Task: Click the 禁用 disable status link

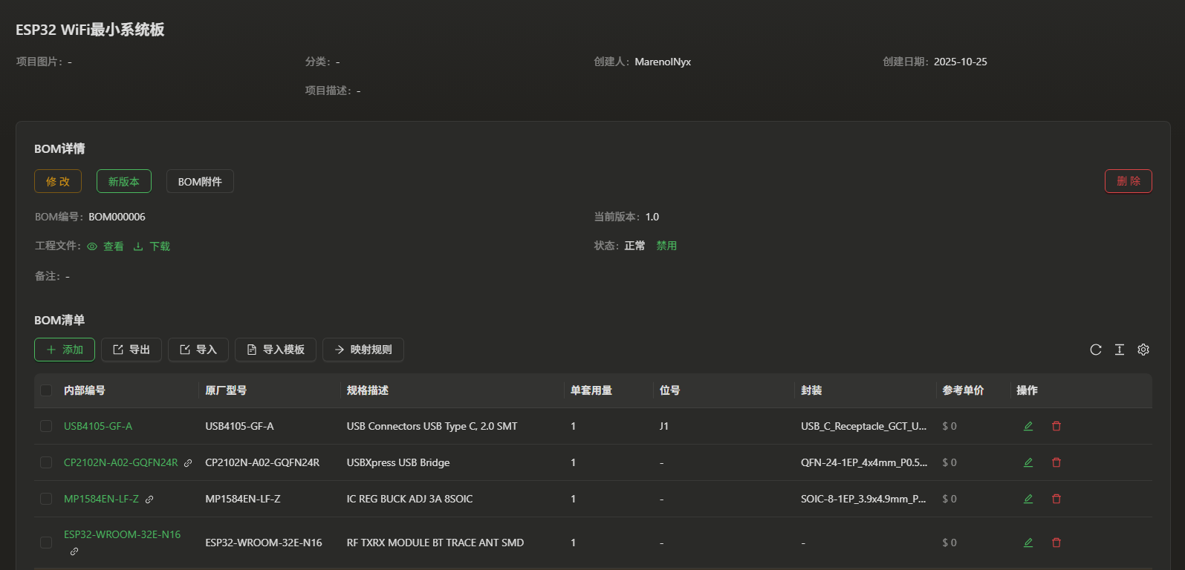Action: pos(666,246)
